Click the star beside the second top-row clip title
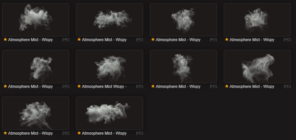The width and height of the screenshot is (296, 140). [x=79, y=39]
